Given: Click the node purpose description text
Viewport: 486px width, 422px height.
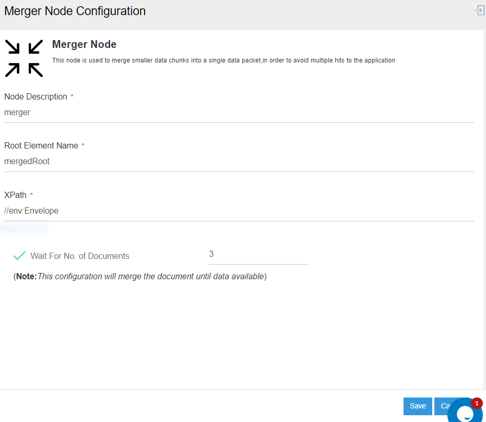Looking at the screenshot, I should point(223,60).
